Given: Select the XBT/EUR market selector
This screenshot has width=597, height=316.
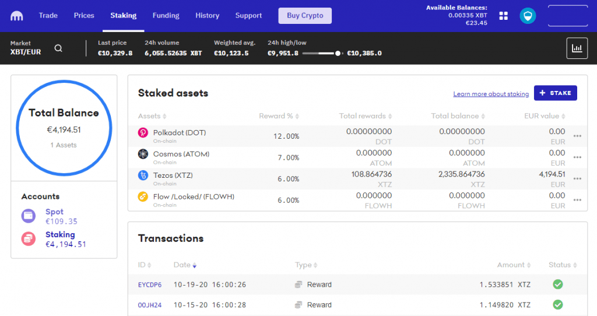Looking at the screenshot, I should pyautogui.click(x=26, y=48).
